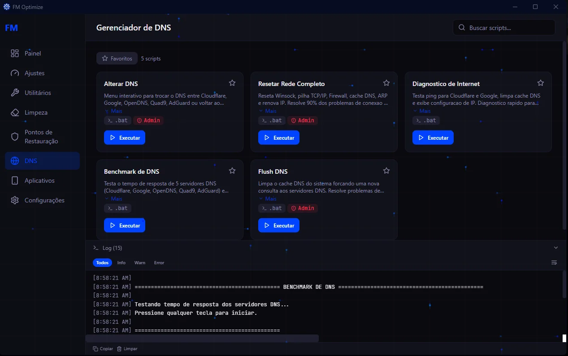Image resolution: width=568 pixels, height=356 pixels.
Task: Click the '5 scripts' count label
Action: 151,59
